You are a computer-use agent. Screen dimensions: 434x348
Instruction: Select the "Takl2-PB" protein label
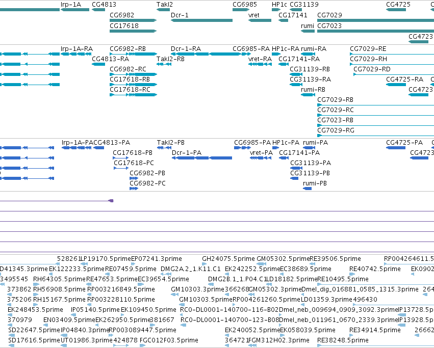point(171,143)
